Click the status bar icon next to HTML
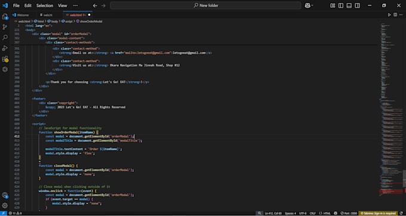Screen dimensions: 406x216 pos(336,214)
